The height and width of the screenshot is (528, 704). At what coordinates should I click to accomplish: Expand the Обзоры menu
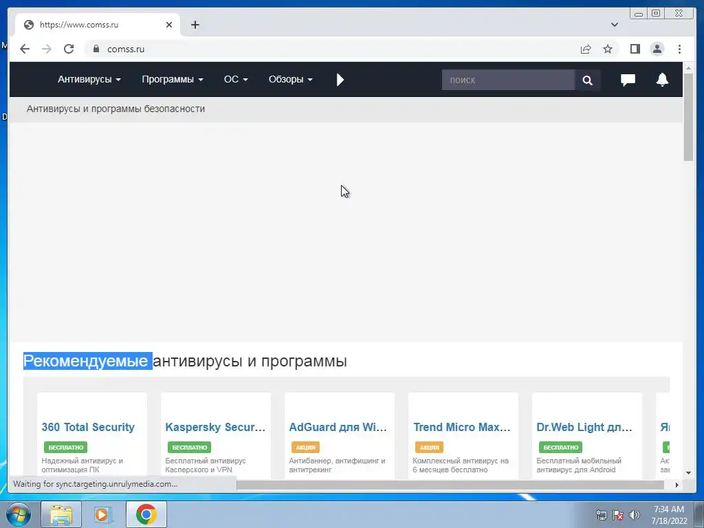pos(291,80)
